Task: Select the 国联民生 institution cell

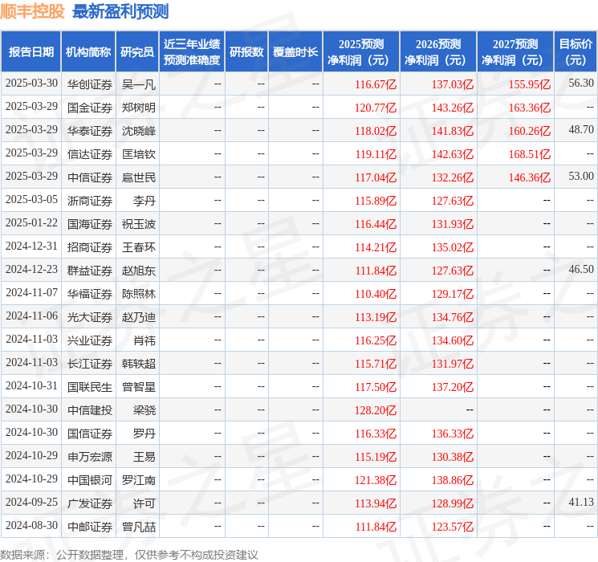Action: 90,386
